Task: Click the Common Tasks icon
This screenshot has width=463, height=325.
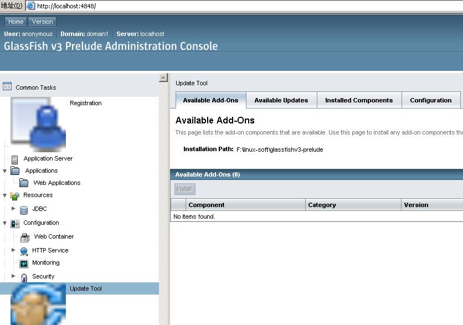Action: point(7,86)
